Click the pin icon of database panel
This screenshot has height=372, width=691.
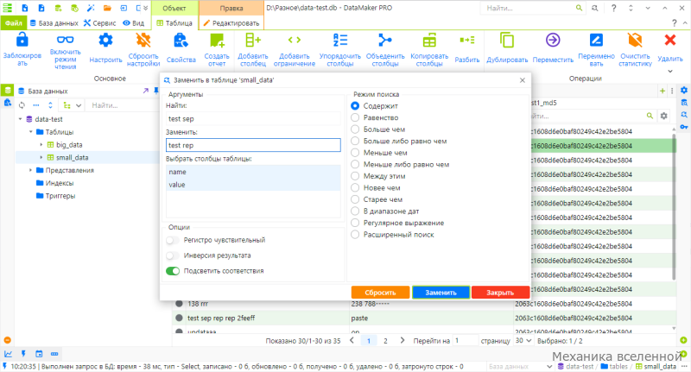pos(156,91)
